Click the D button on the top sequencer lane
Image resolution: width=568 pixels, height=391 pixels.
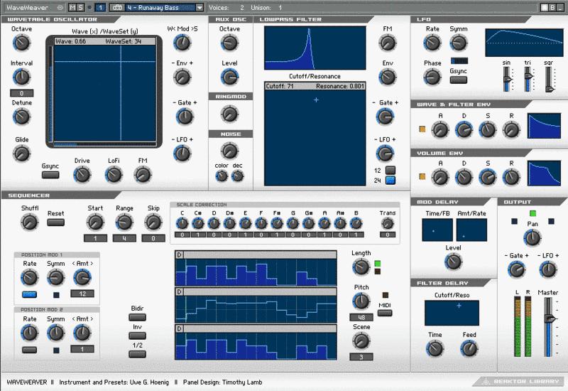[x=179, y=255]
